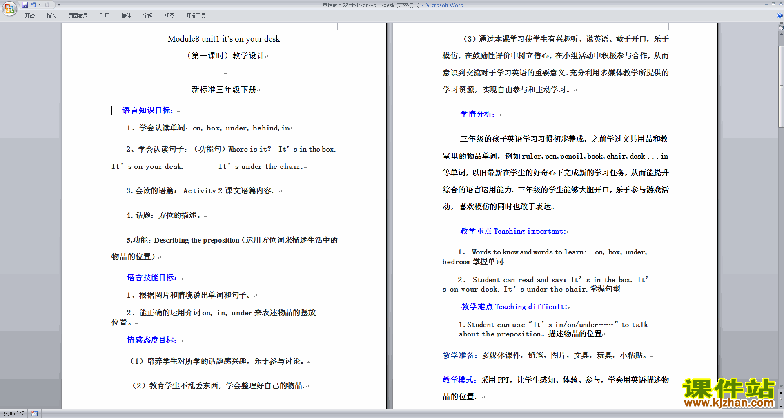The image size is (784, 418).
Task: Save the document from Quick Access
Action: (25, 5)
